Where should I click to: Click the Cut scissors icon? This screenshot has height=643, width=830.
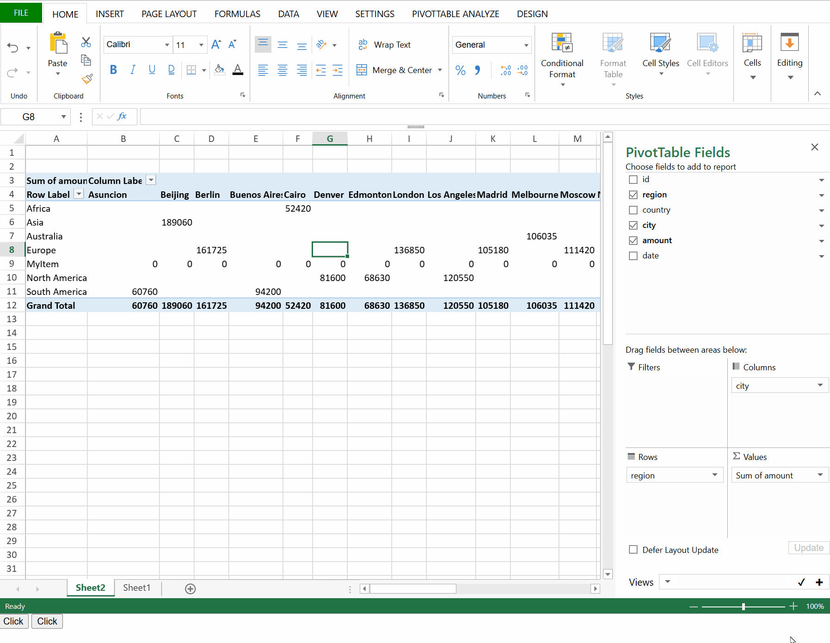click(x=86, y=42)
